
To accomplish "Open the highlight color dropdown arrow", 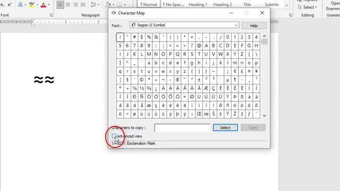I will [37, 5].
